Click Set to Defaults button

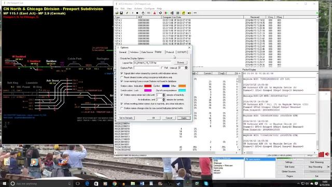pos(126,118)
